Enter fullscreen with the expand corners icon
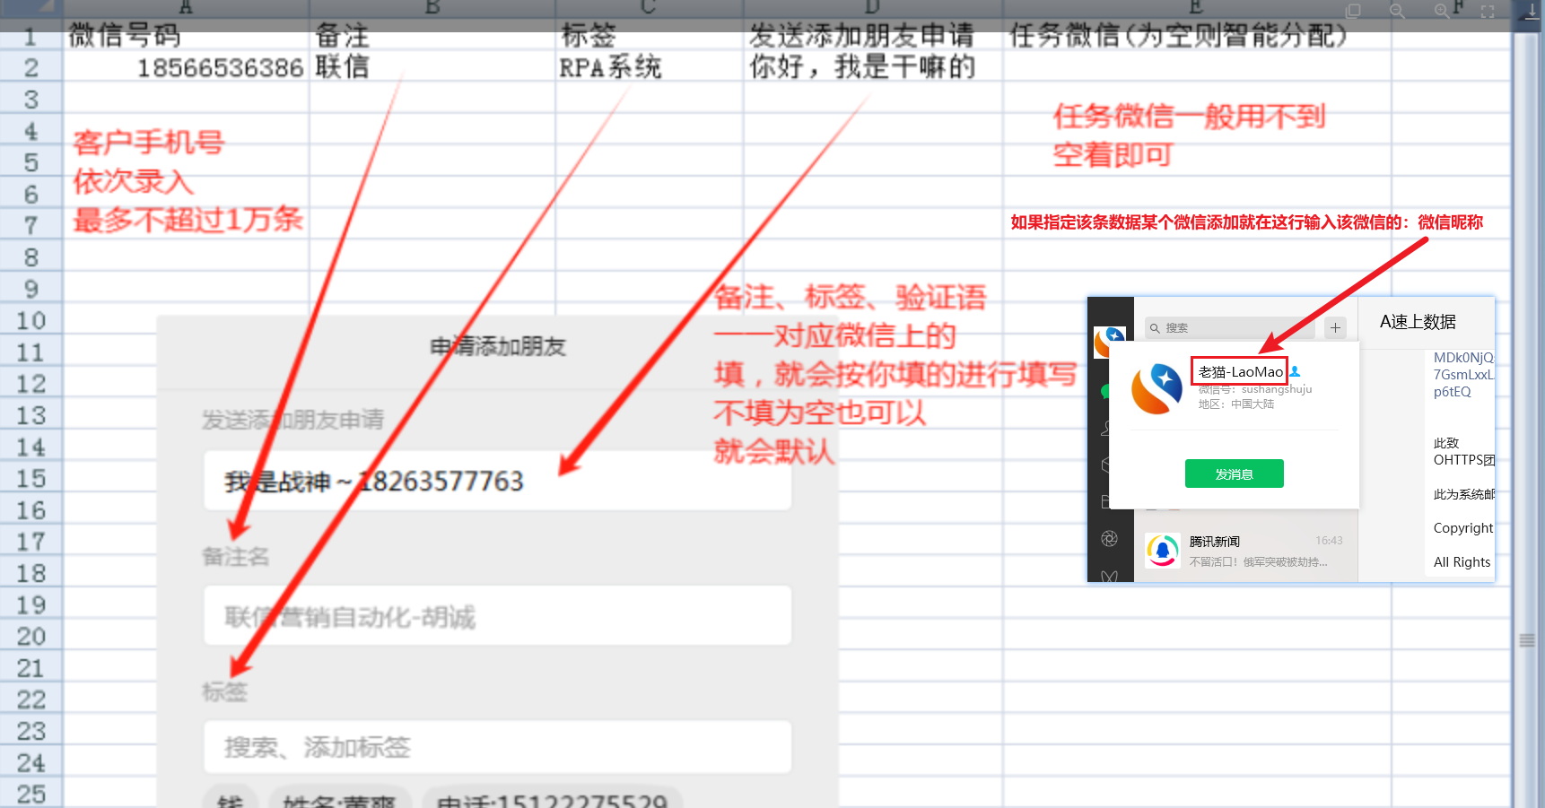The height and width of the screenshot is (808, 1545). [x=1488, y=11]
